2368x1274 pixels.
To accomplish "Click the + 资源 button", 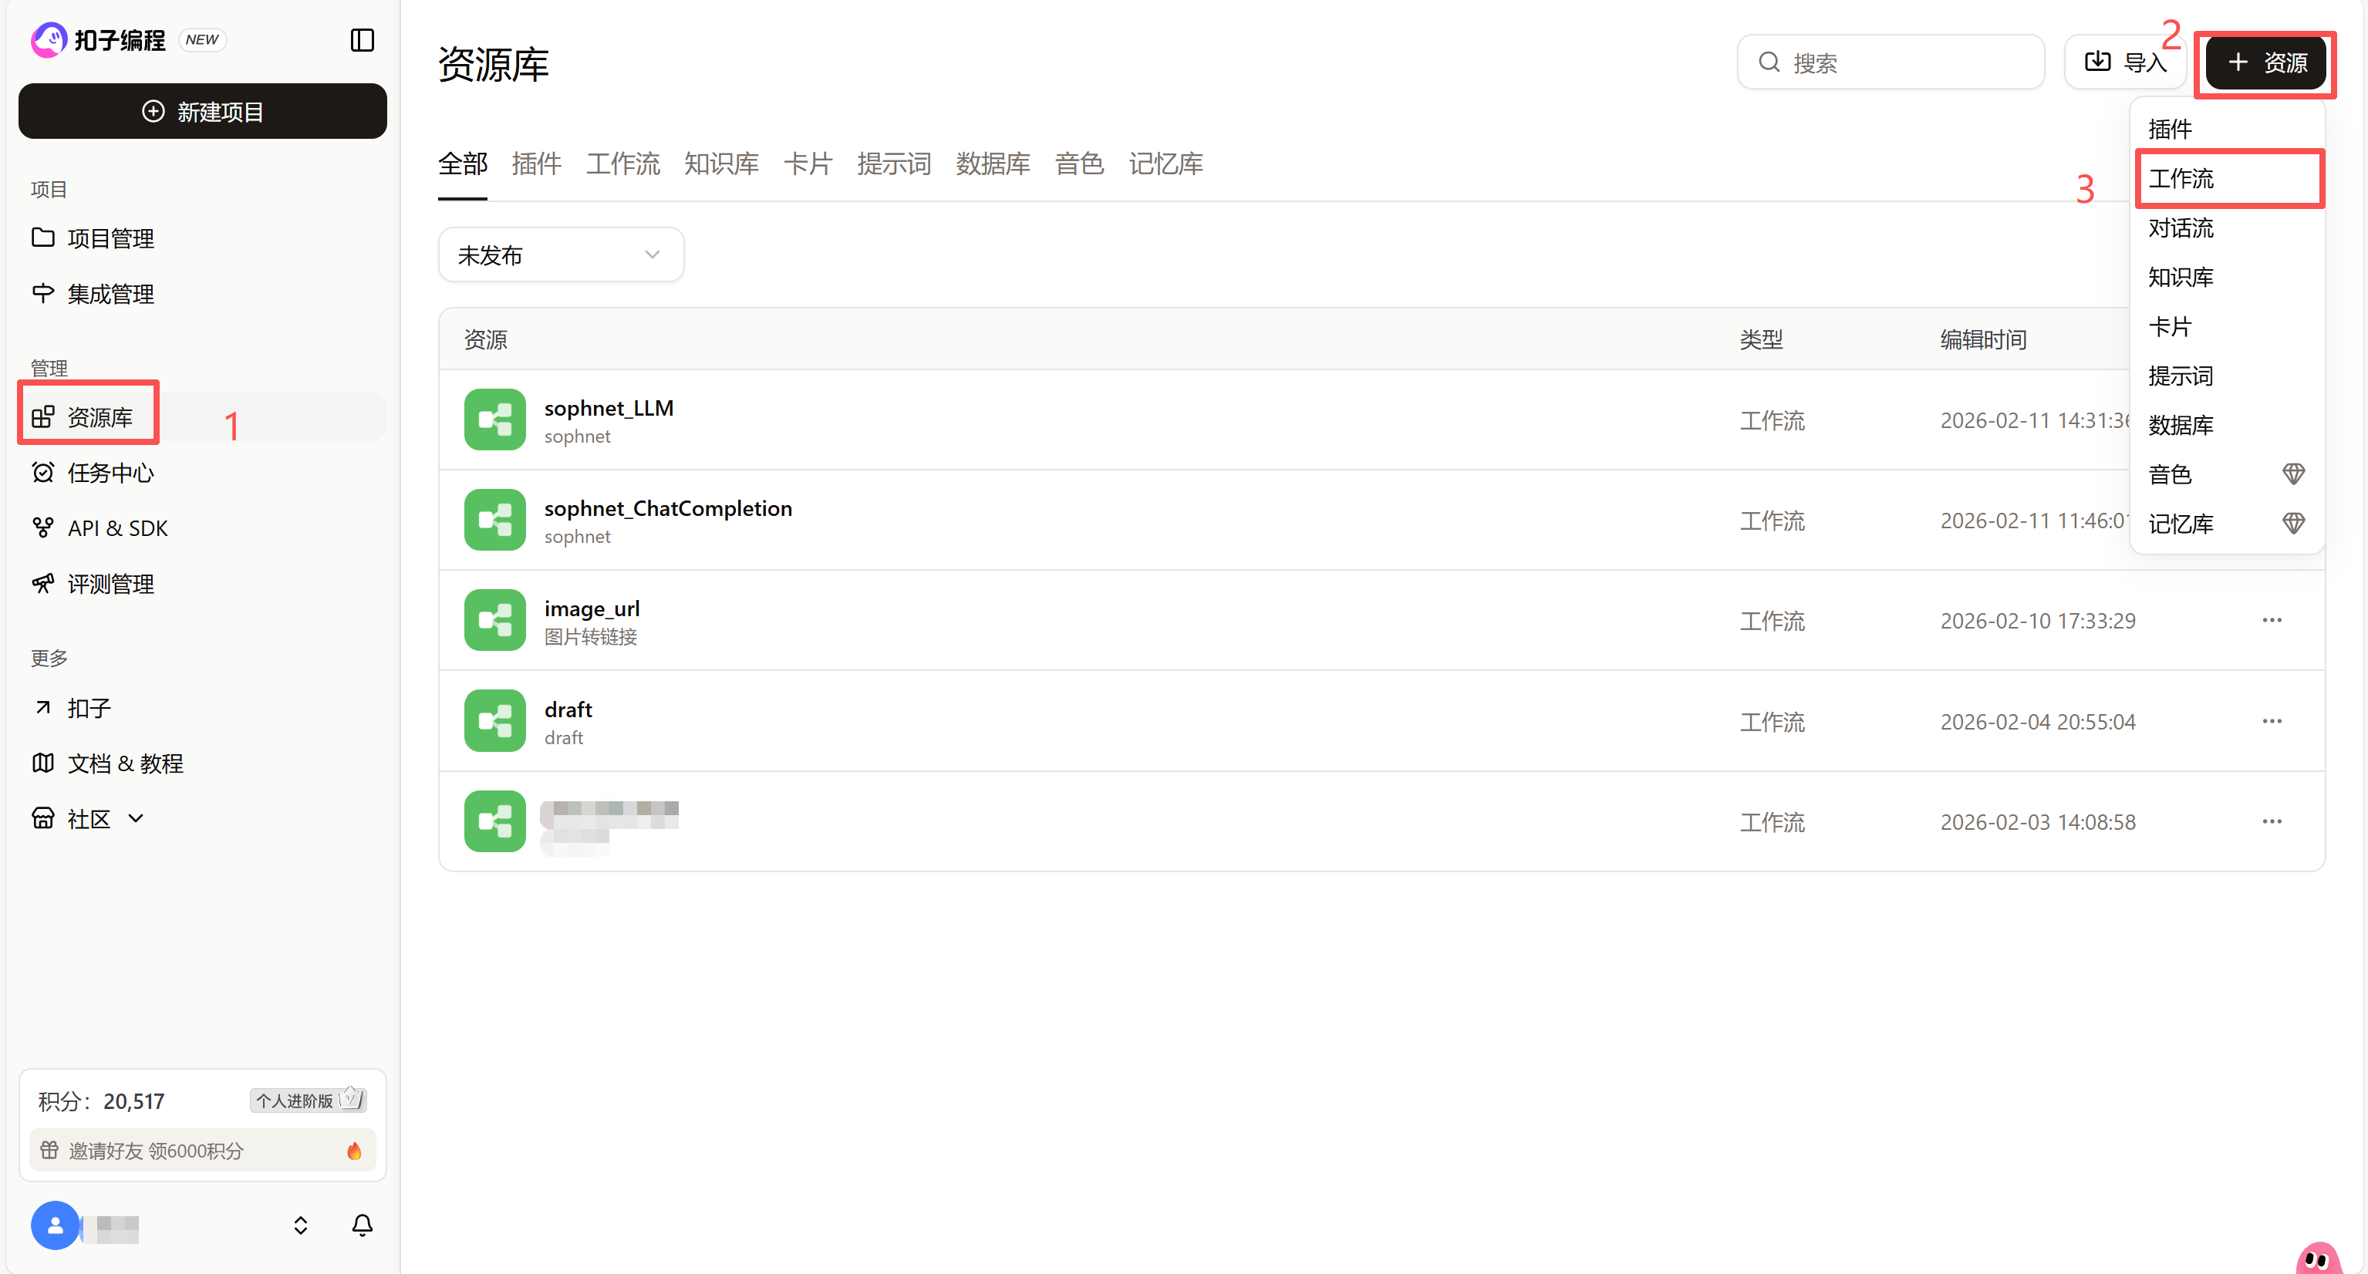I will (x=2265, y=62).
